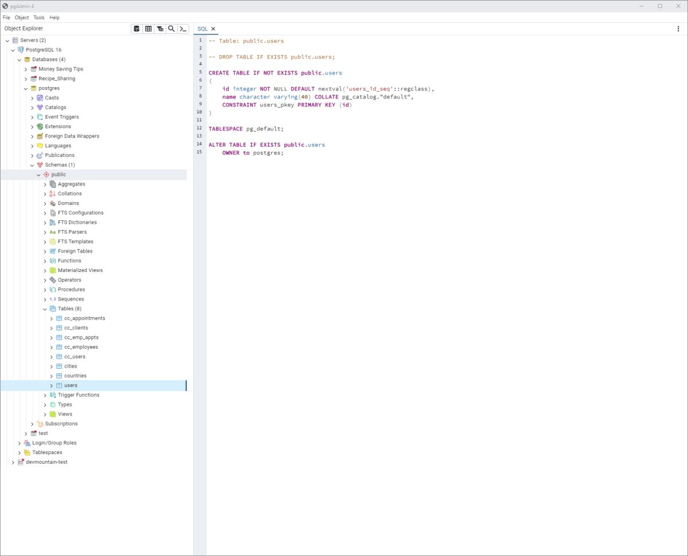
Task: Open the kebab menu at the panel's right
Action: pyautogui.click(x=679, y=29)
